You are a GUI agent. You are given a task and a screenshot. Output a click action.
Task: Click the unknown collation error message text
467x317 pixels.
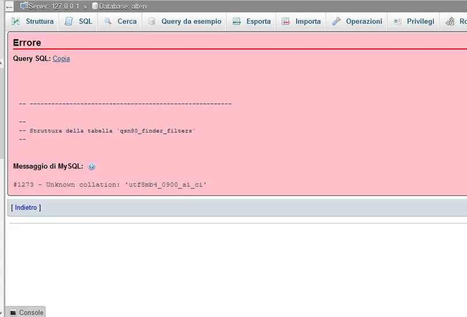(x=110, y=184)
